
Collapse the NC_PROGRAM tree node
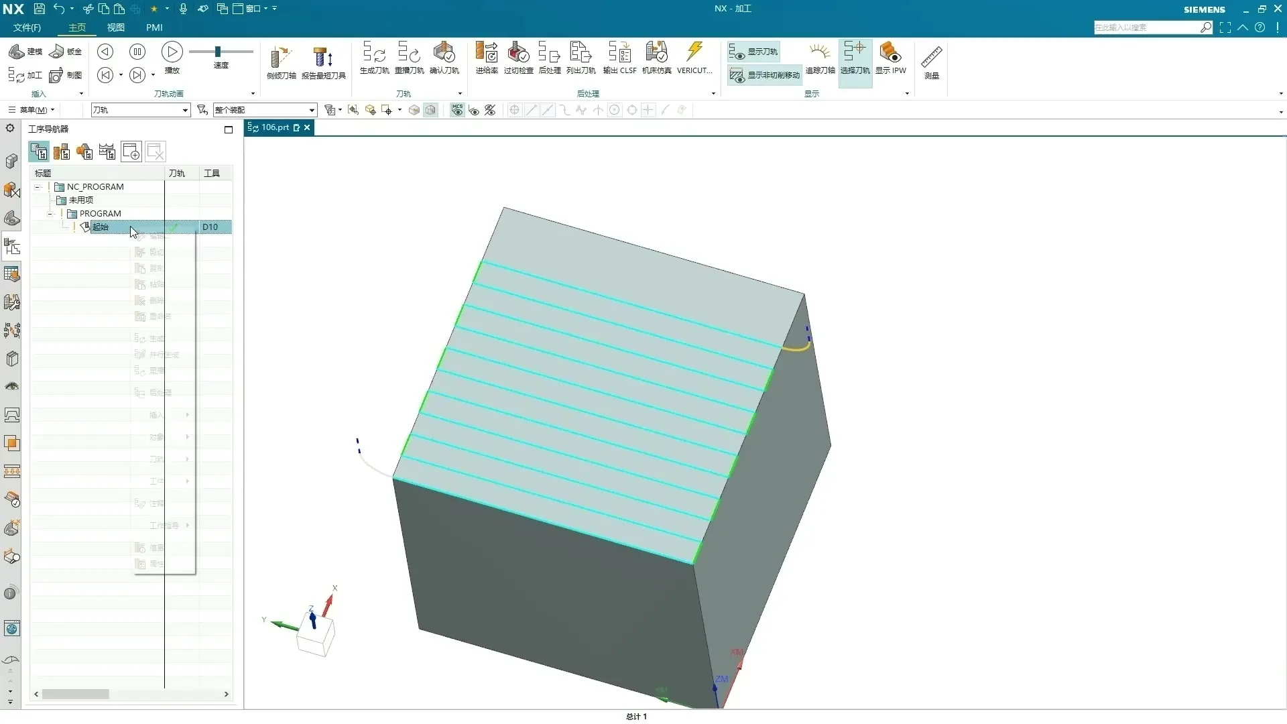pos(38,187)
